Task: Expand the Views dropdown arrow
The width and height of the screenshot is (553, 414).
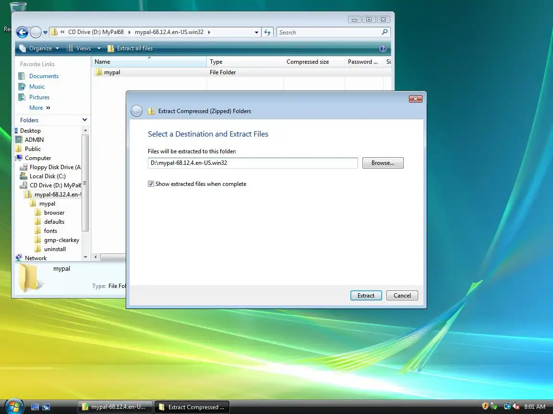Action: pos(99,48)
